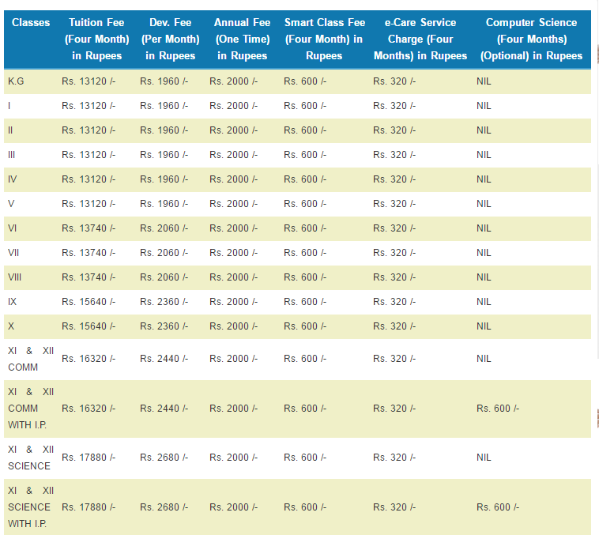This screenshot has height=535, width=599.
Task: Click Computer Science fee for COMM WITH I.P.
Action: tap(498, 409)
